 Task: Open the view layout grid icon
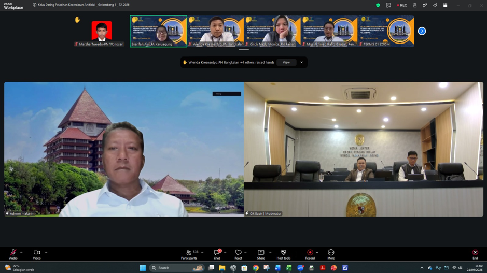point(445,5)
